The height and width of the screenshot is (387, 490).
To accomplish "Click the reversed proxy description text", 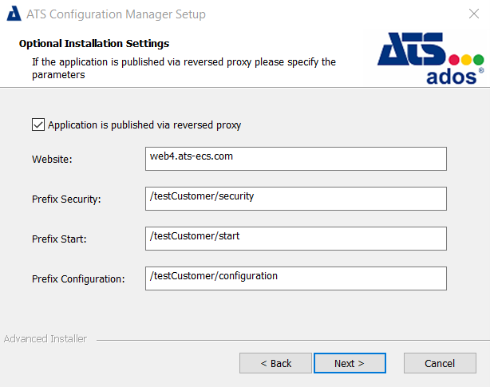I will [184, 68].
